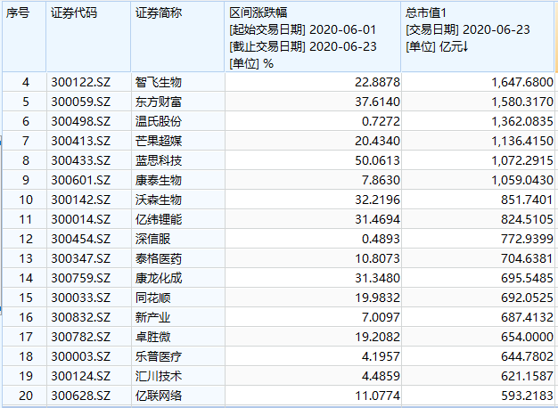This screenshot has width=558, height=408.
Task: Click stock code 300759.SZ
Action: tap(81, 278)
